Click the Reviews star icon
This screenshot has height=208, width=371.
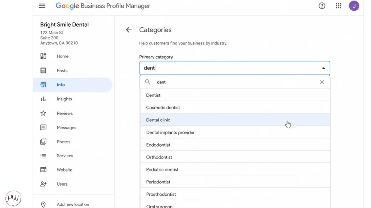43,113
